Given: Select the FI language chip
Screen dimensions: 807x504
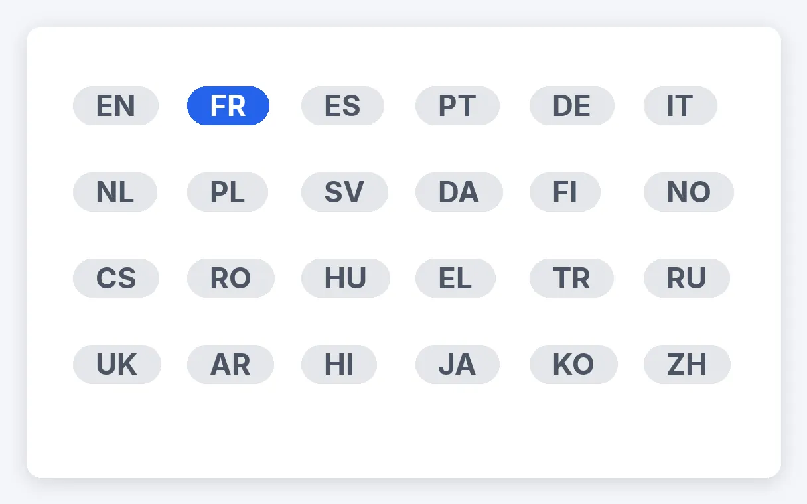Looking at the screenshot, I should [565, 192].
